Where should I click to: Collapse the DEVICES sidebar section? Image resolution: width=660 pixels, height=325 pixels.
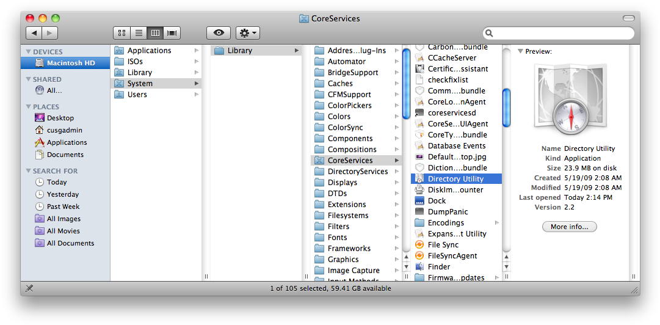coord(28,52)
